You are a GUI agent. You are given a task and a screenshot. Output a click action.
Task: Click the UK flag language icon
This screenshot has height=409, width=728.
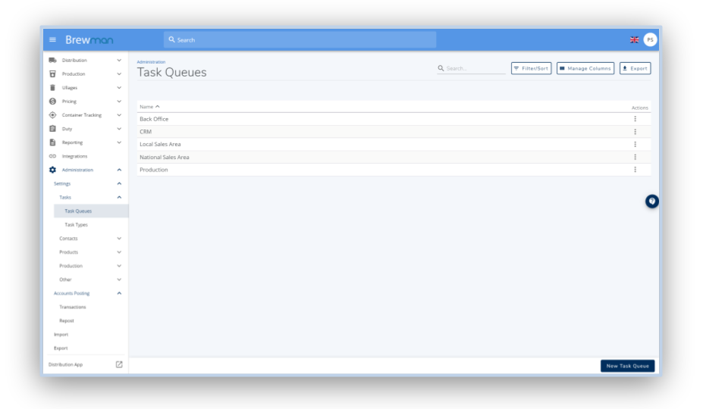click(634, 40)
